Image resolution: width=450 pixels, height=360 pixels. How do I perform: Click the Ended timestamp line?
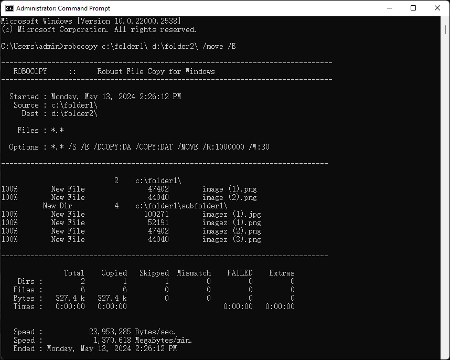click(x=100, y=348)
